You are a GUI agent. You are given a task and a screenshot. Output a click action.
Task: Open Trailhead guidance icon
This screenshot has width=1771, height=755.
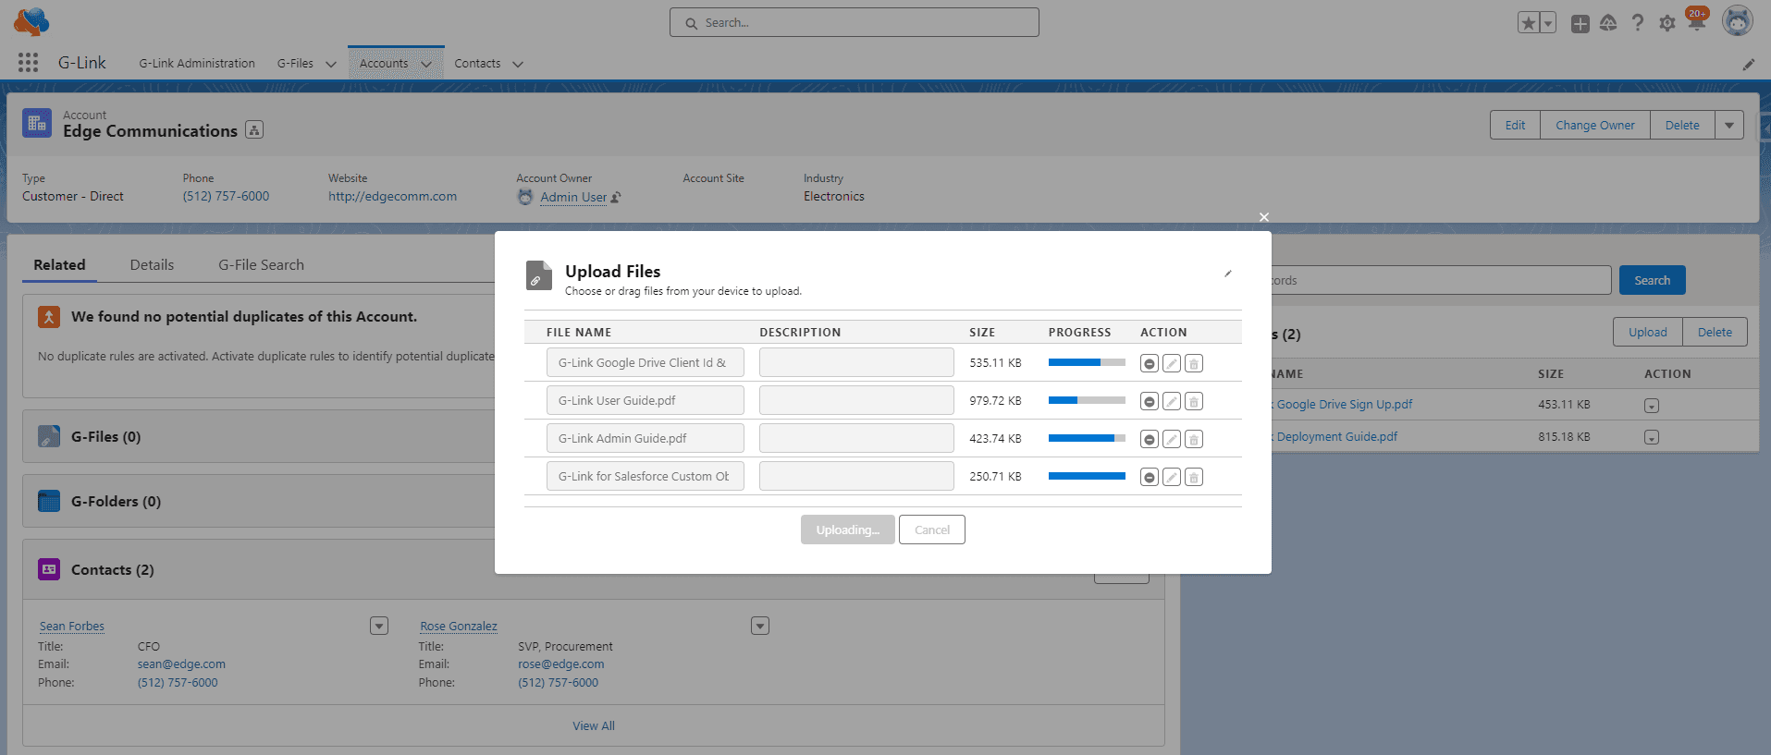[x=1608, y=23]
